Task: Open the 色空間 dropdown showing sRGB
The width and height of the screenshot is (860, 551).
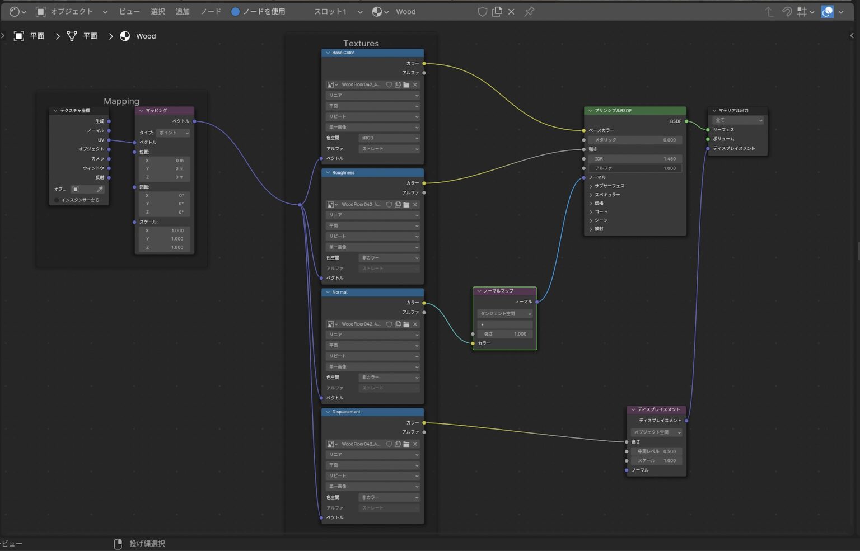Action: point(389,138)
